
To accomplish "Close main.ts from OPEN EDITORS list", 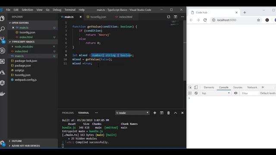I will point(13,28).
